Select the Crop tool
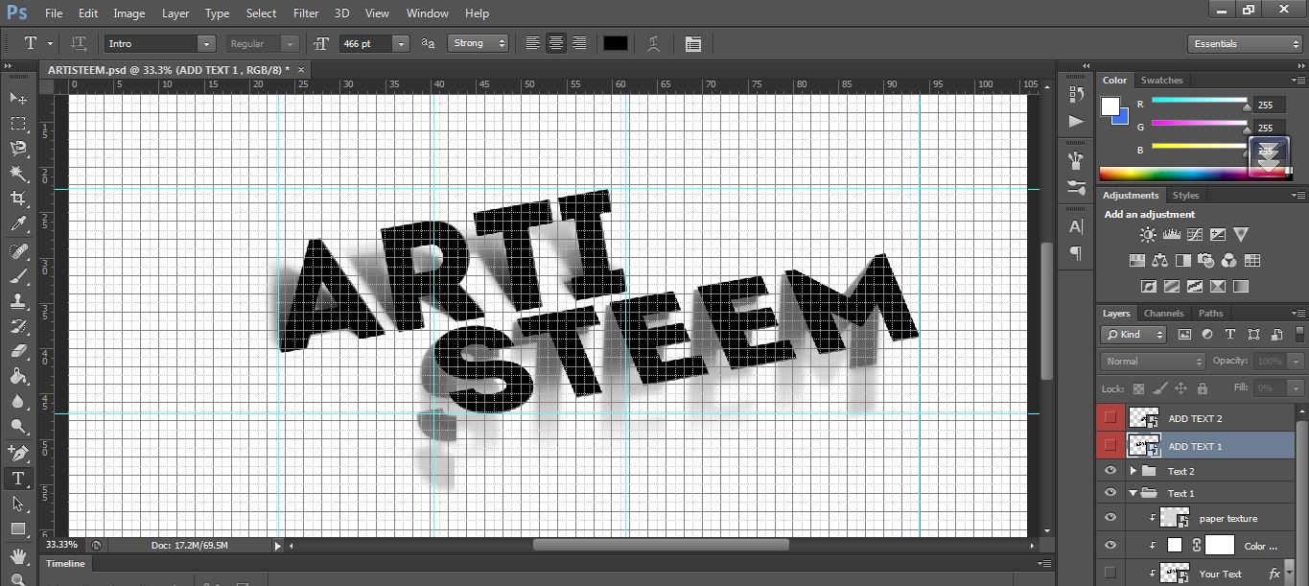The image size is (1309, 586). point(18,199)
